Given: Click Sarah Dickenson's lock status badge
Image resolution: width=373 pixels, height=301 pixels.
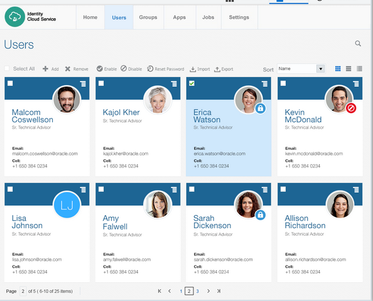Looking at the screenshot, I should click(x=261, y=215).
